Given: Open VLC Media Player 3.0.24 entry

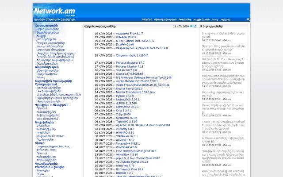Looking at the screenshot, I should [132, 162].
